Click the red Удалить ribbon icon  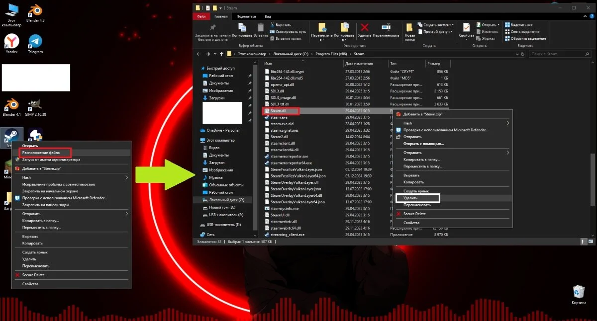pyautogui.click(x=365, y=30)
